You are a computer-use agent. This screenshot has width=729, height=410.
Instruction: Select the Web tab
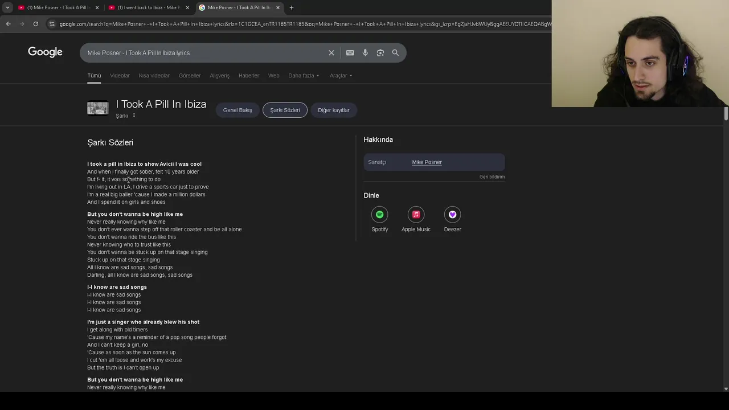[x=274, y=76]
